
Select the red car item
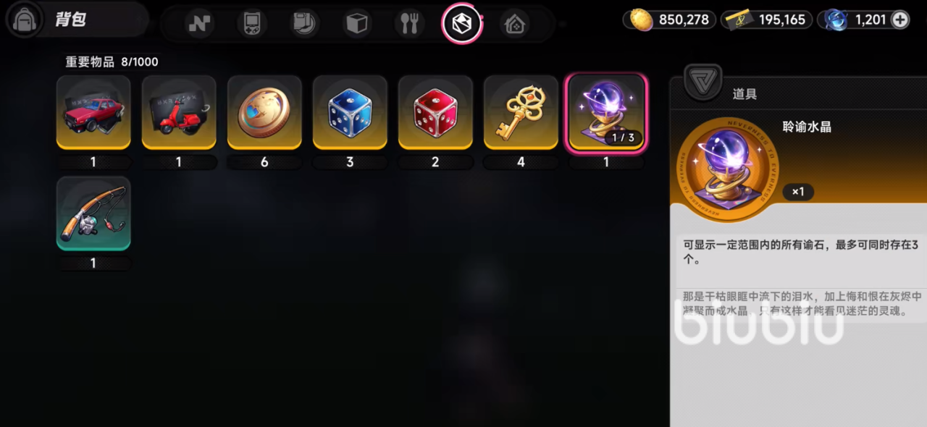[93, 113]
